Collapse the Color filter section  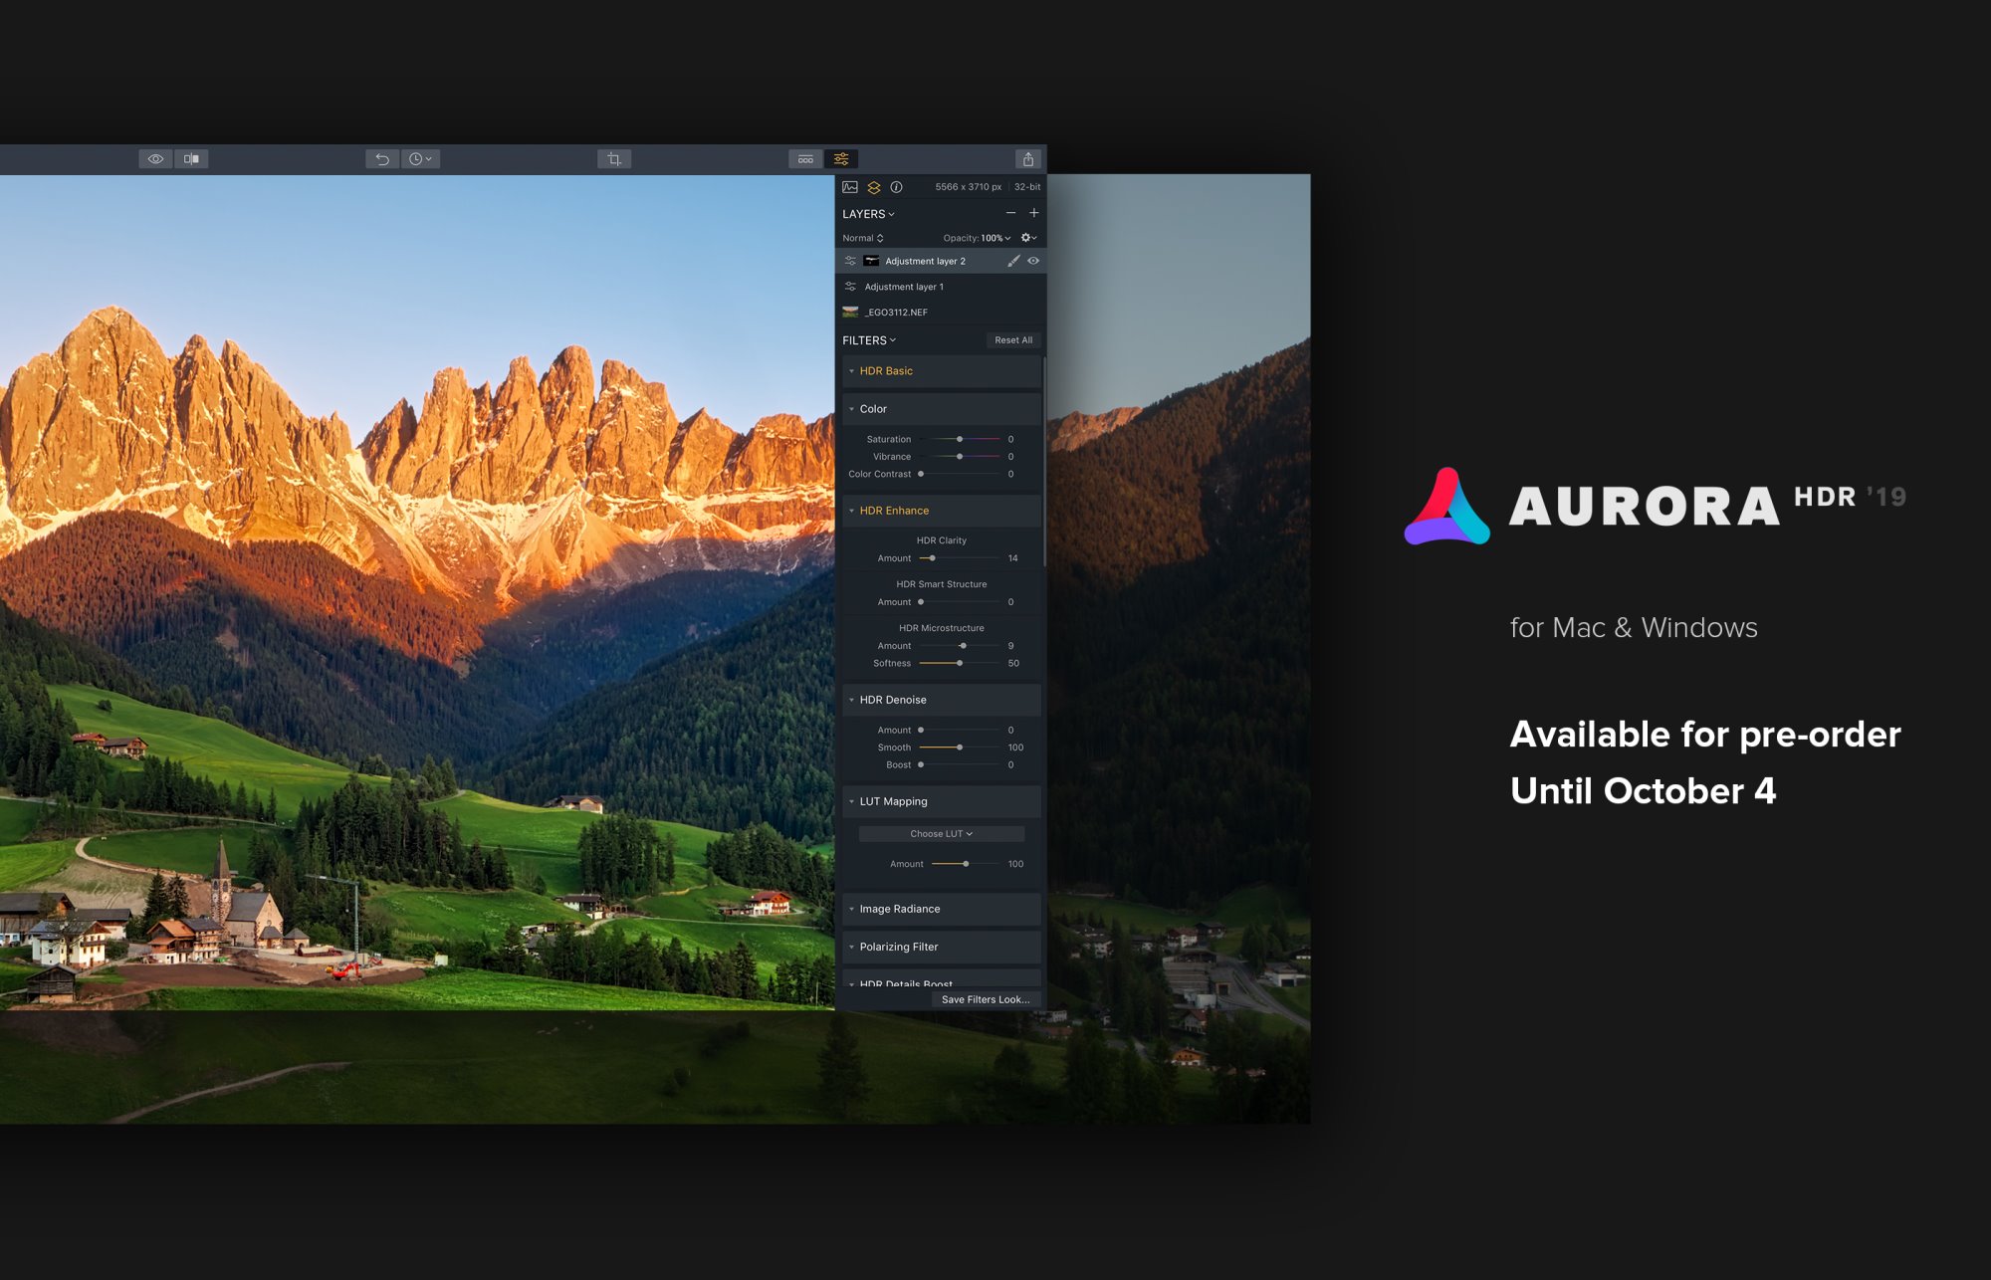[x=942, y=409]
